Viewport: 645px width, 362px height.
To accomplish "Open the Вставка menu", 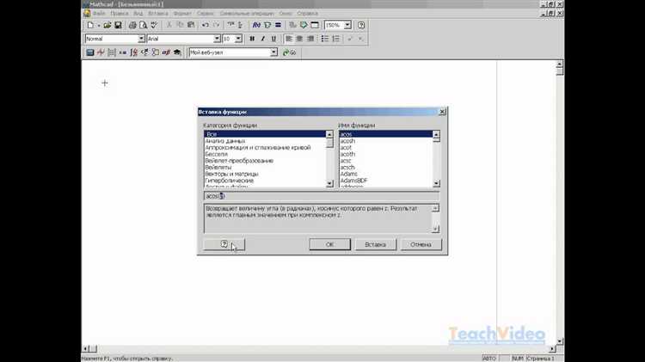I will pos(158,14).
